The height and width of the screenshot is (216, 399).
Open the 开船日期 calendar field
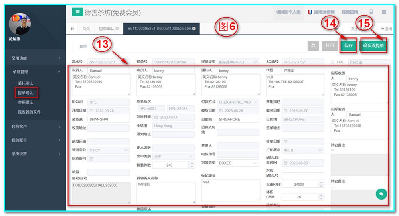coord(109,111)
